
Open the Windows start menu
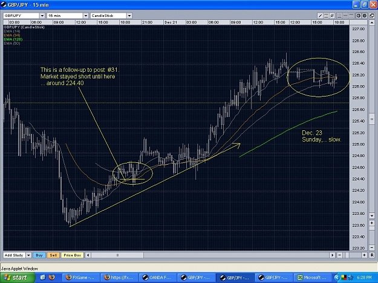18,278
